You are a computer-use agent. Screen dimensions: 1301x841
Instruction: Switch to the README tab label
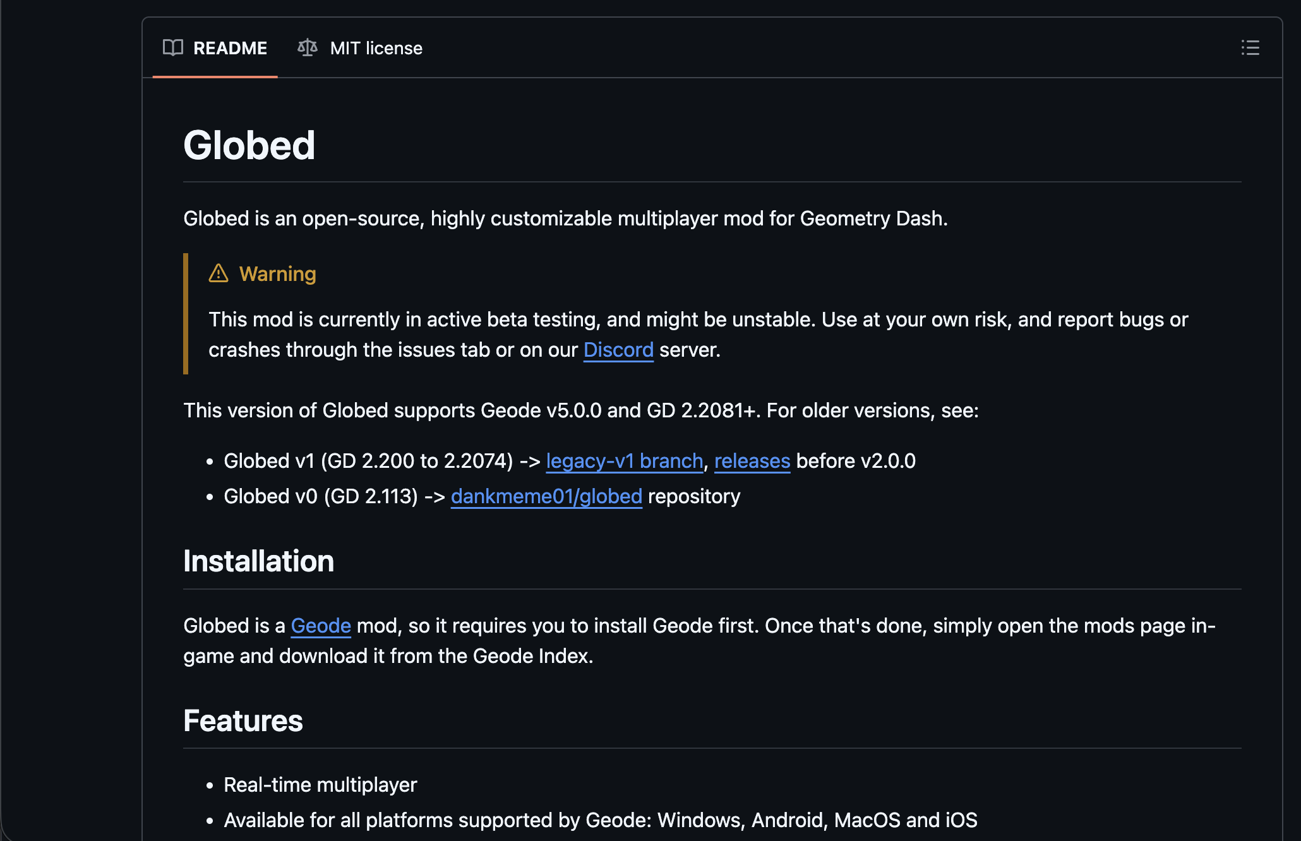pos(230,48)
